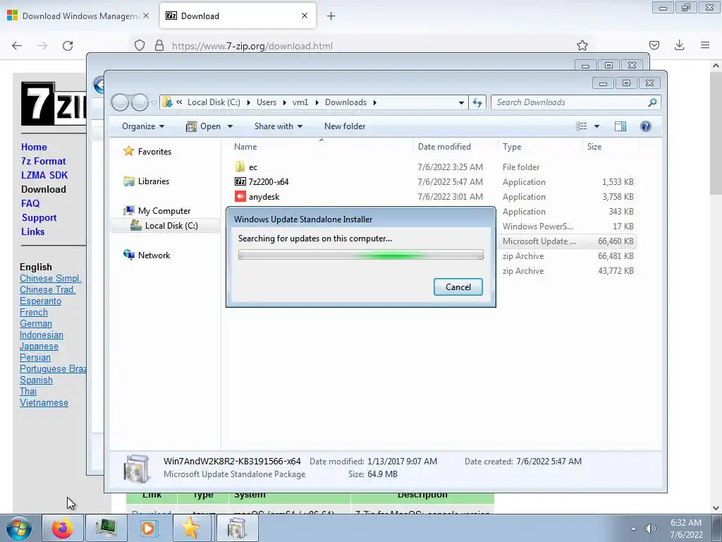The height and width of the screenshot is (542, 722).
Task: Expand the Users breadcrumb arrow
Action: coord(284,102)
